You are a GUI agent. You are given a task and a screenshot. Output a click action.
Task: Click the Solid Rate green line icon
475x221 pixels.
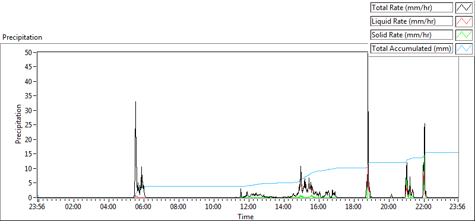coord(464,35)
